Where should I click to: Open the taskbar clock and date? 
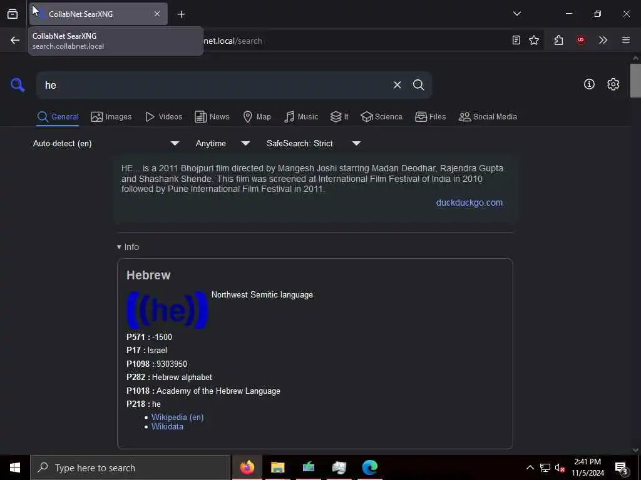pos(588,467)
